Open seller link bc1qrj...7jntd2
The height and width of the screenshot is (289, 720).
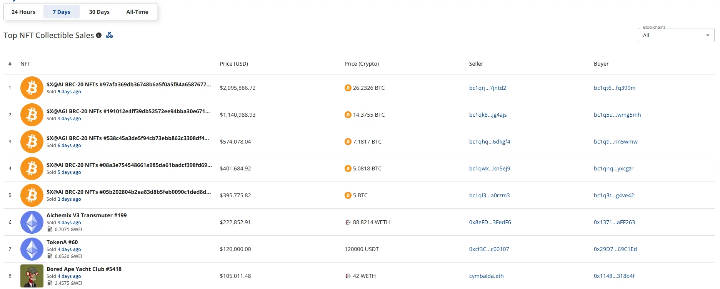click(488, 88)
